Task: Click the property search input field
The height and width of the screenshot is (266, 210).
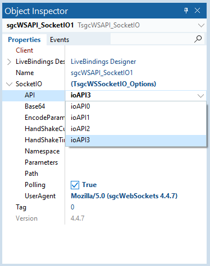Action: [x=152, y=39]
